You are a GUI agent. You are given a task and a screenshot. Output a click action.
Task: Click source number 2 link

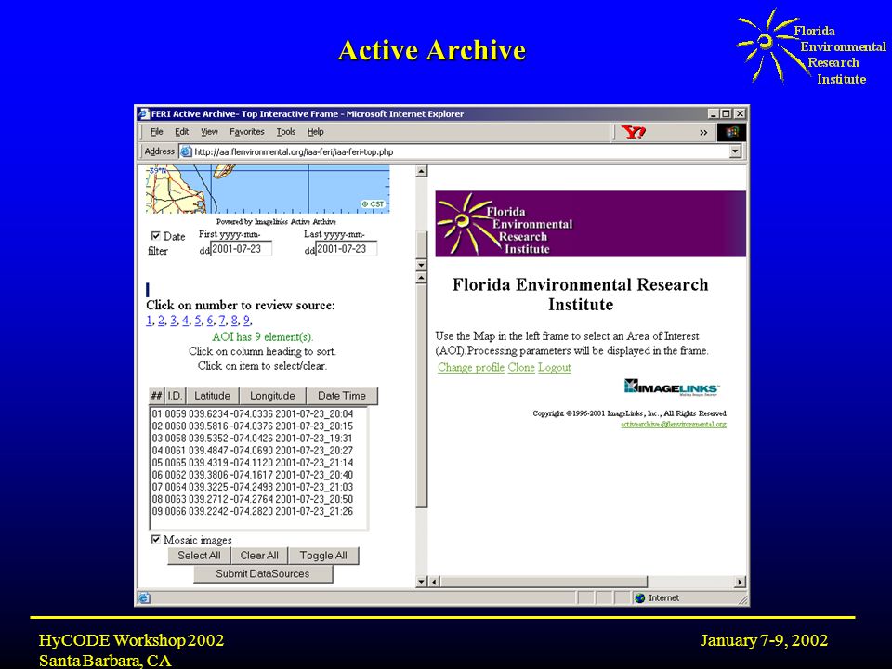coord(161,321)
